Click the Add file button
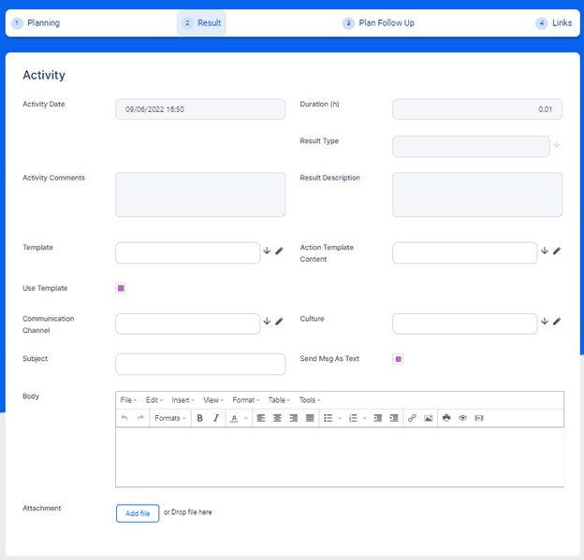 138,513
